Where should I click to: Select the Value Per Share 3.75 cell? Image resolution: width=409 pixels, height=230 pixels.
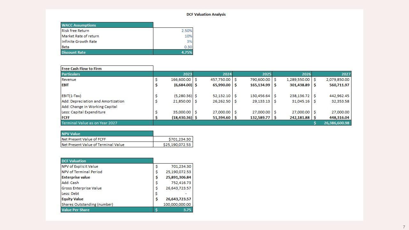[x=187, y=210]
